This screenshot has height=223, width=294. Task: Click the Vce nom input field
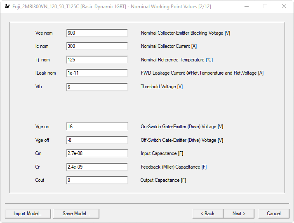97,33
